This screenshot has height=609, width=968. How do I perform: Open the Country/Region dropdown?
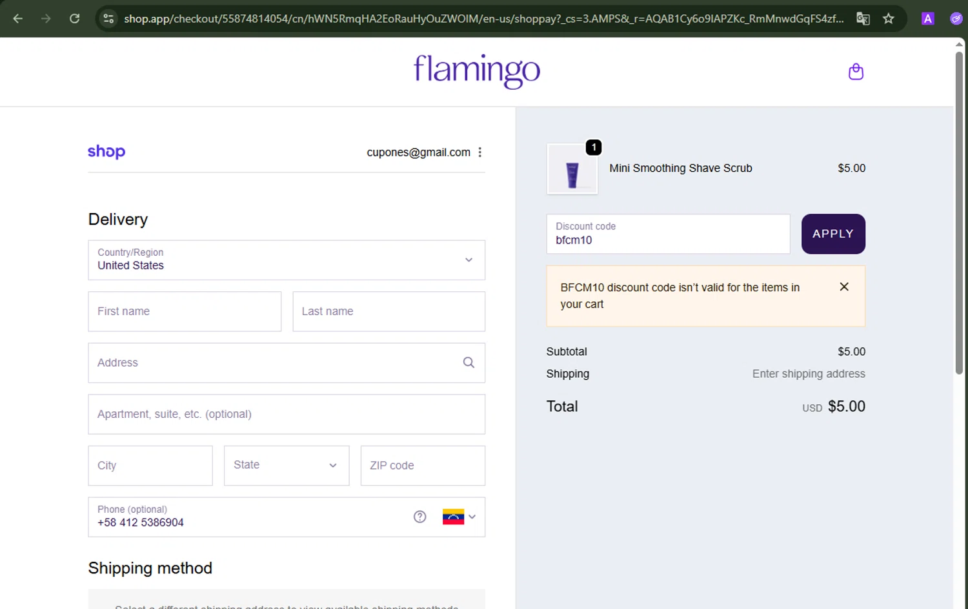click(x=287, y=260)
